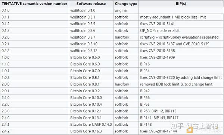Click "removed BDB lock limit & txid change limit"
Viewport: 224px width, 135px height.
pos(176,84)
